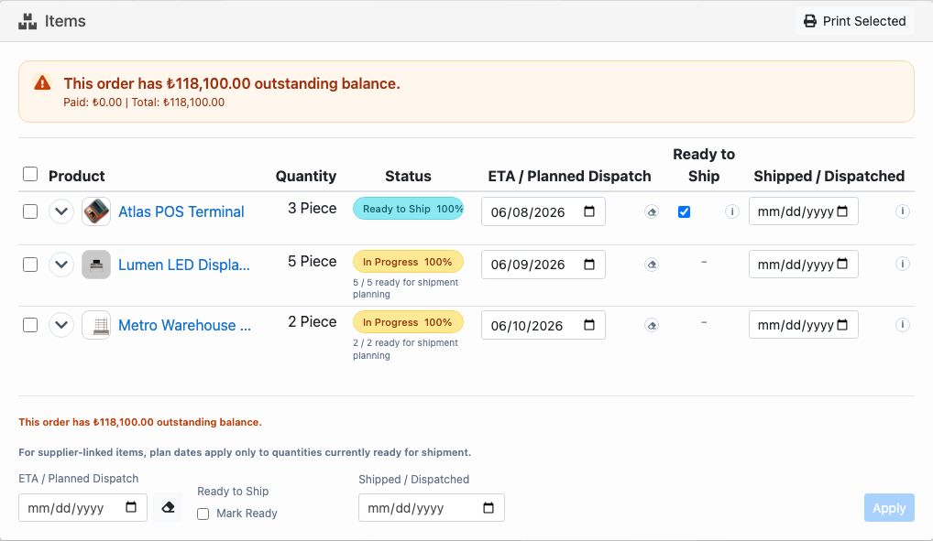Expand the Lumen LED Display row chevron
The height and width of the screenshot is (541, 933).
tap(61, 265)
